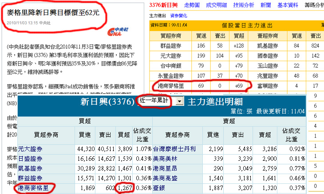Open the 技術分析 tab
Viewport: 324px width, 194px height.
coord(243,5)
